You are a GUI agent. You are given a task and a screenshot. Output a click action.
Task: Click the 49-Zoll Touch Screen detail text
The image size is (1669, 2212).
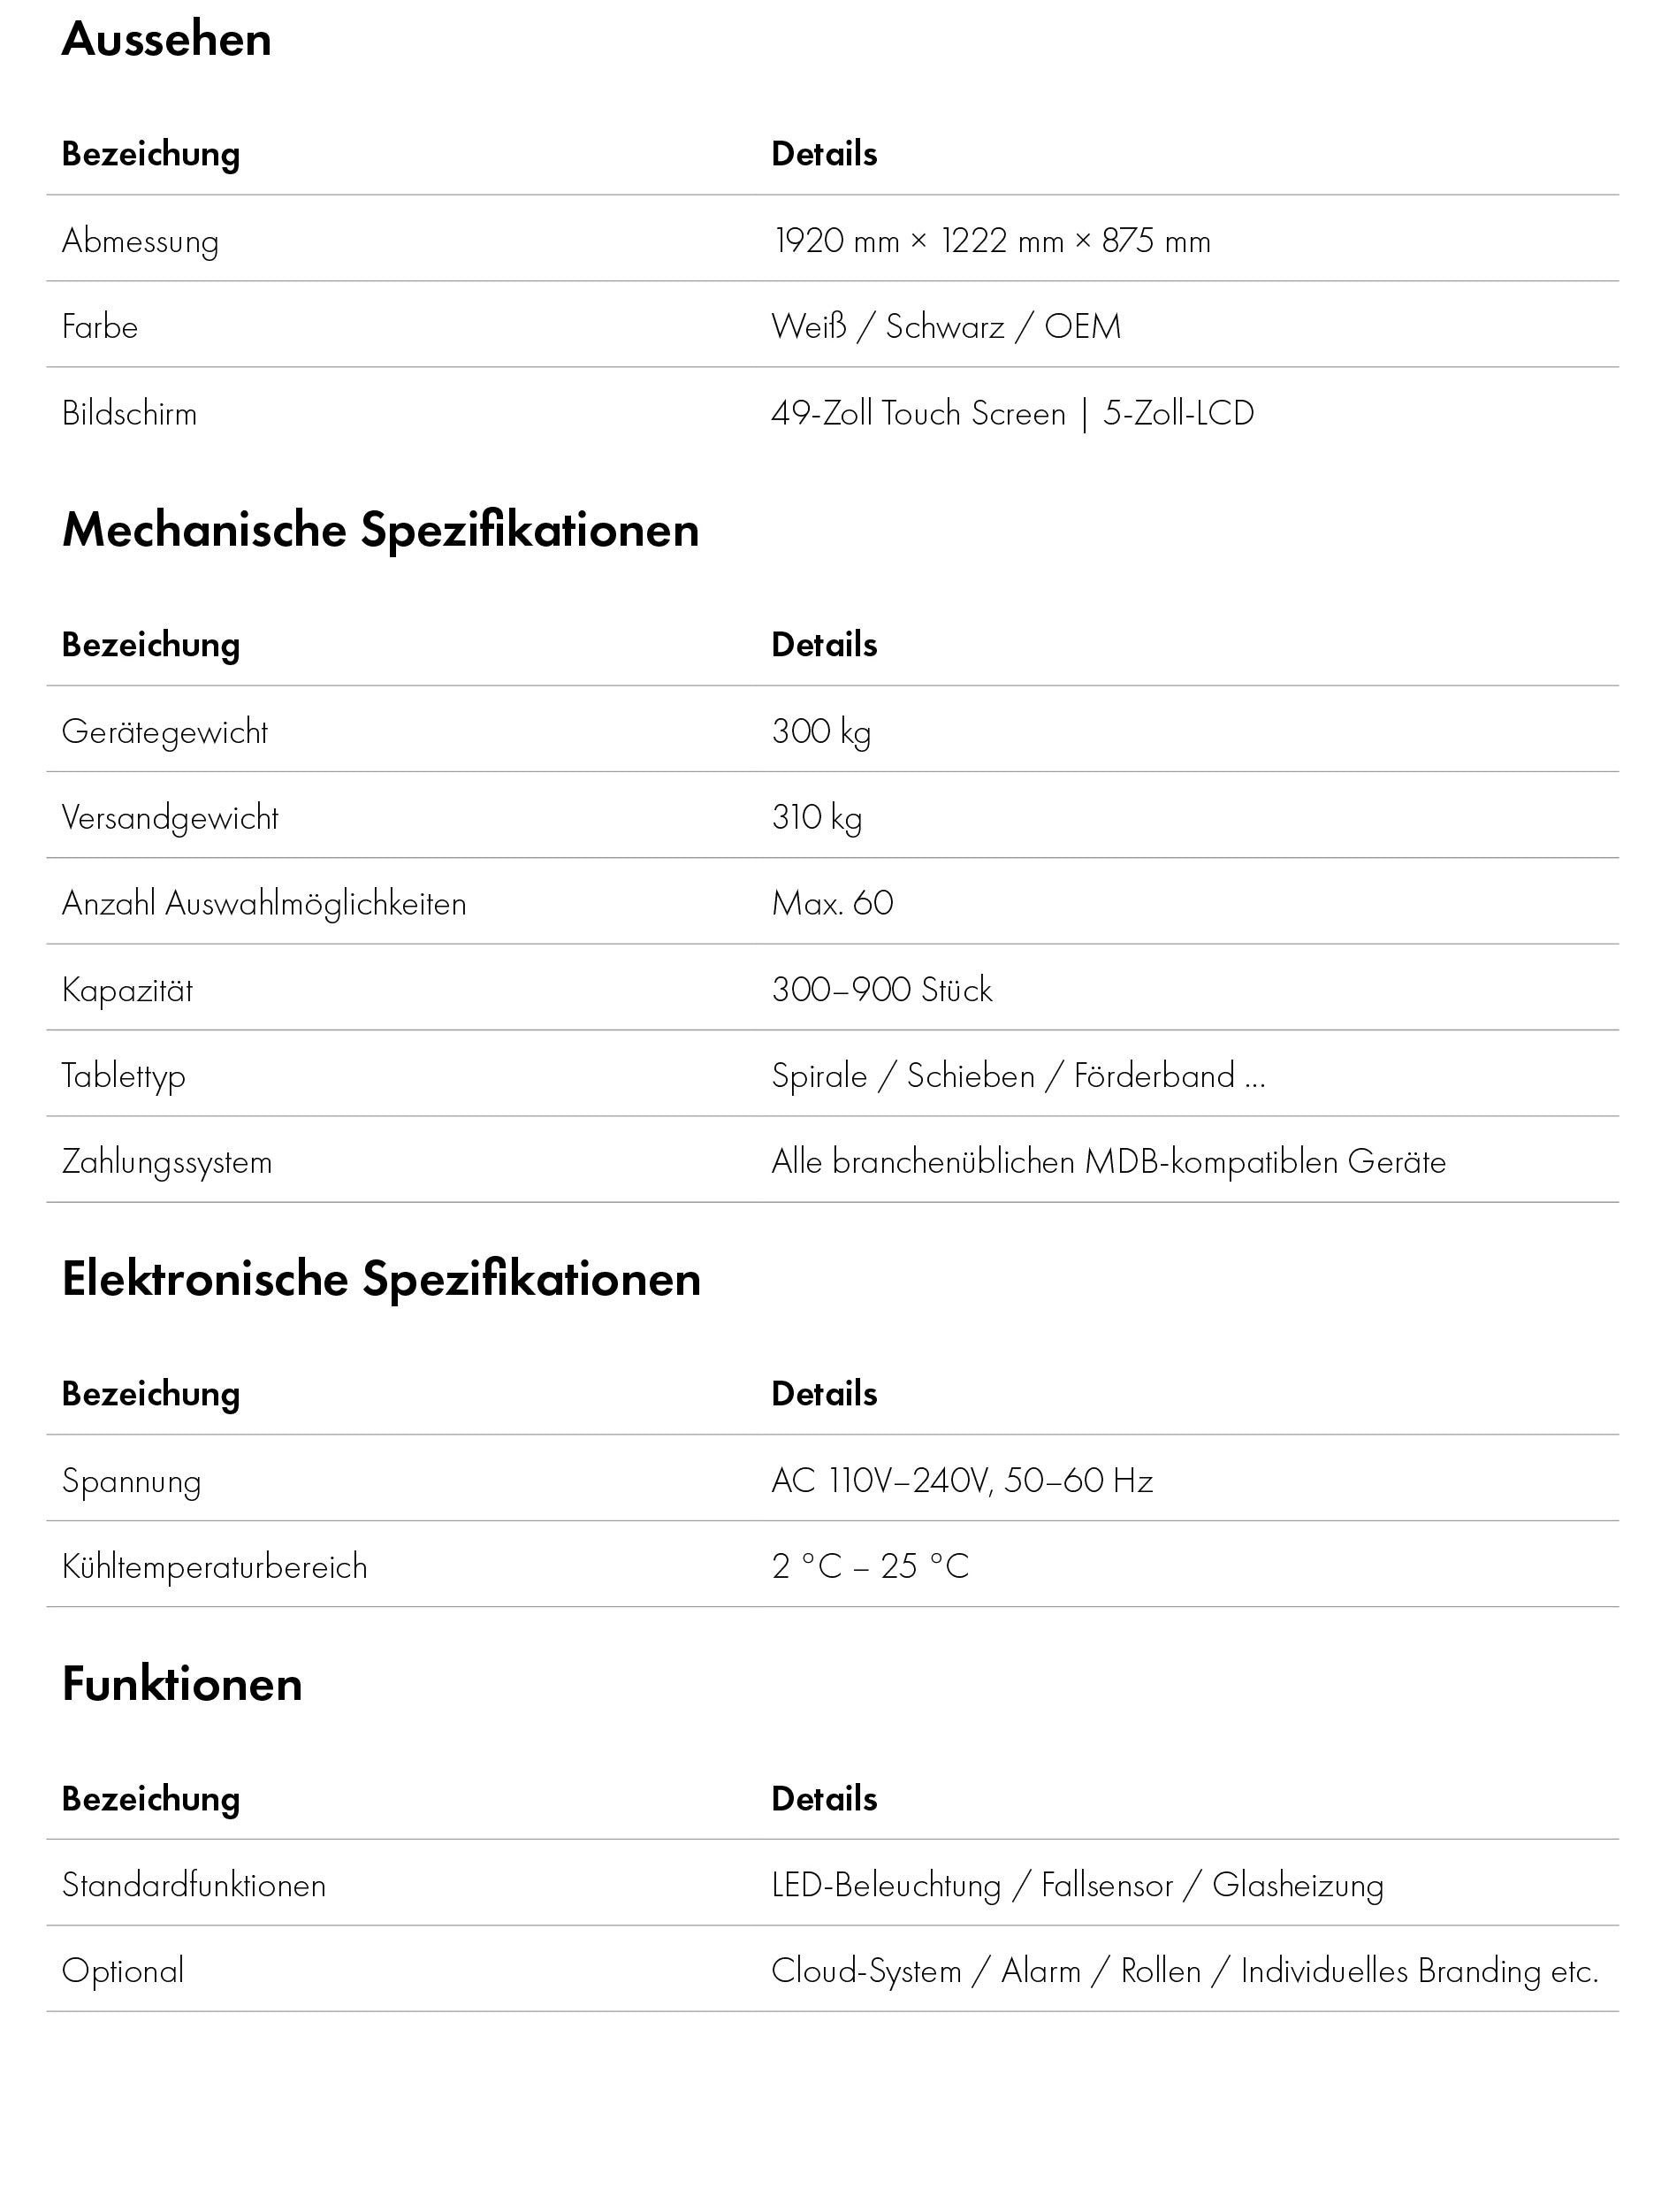[x=918, y=414]
